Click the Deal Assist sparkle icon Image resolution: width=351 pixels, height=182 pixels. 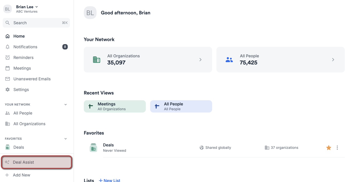point(7,162)
